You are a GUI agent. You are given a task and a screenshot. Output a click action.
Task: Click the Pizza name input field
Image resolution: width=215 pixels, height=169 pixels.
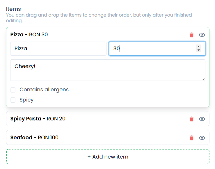(x=58, y=49)
